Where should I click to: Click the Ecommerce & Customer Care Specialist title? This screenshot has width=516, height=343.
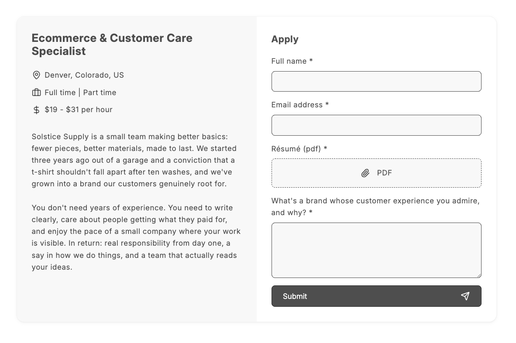(x=112, y=45)
